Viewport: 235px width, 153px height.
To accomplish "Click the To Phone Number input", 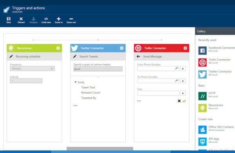I will (x=158, y=81).
